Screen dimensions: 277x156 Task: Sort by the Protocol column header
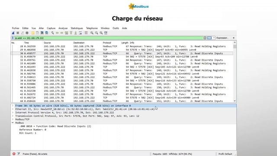point(107,43)
